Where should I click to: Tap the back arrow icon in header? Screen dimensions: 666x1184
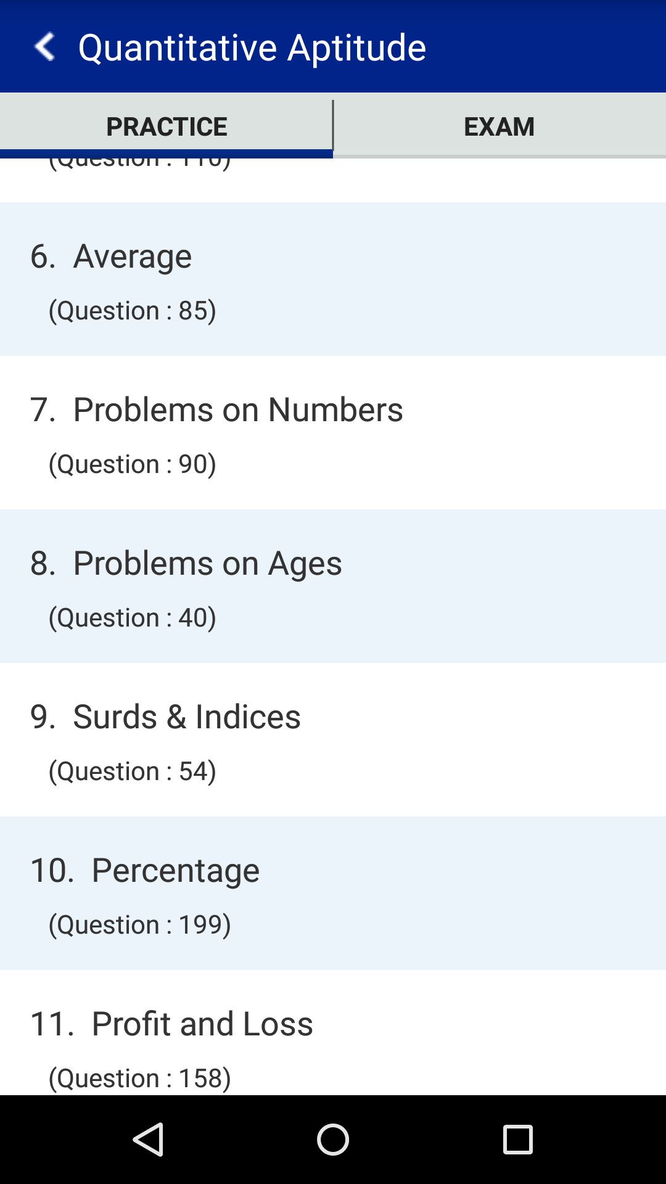45,47
